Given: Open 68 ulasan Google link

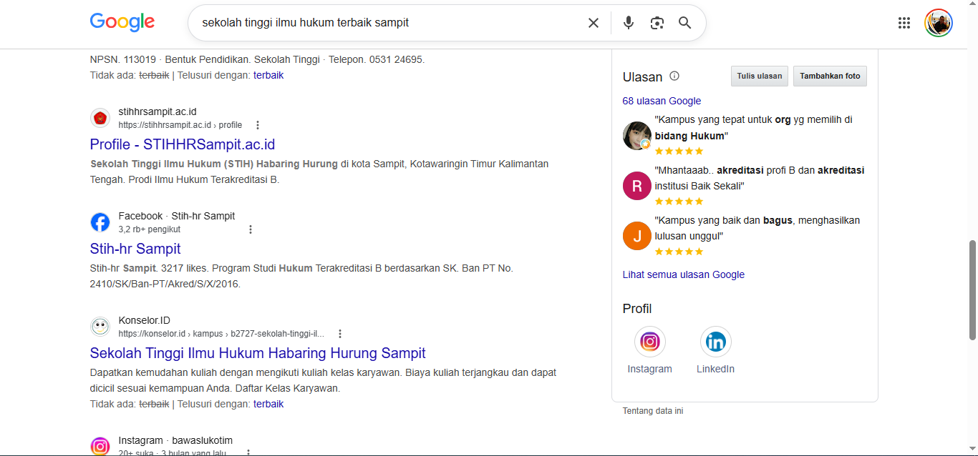Looking at the screenshot, I should click(662, 101).
